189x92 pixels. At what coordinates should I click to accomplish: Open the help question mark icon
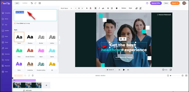coord(147,3)
